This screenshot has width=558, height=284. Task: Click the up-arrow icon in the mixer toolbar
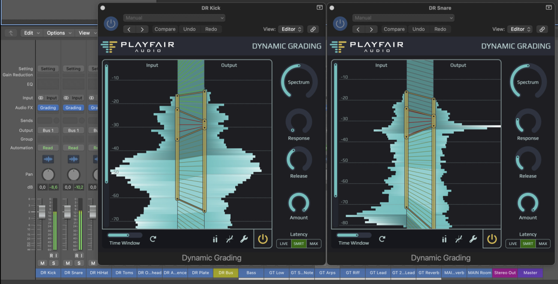pos(11,33)
